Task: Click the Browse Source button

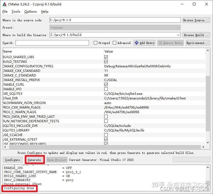Action: (x=196, y=20)
